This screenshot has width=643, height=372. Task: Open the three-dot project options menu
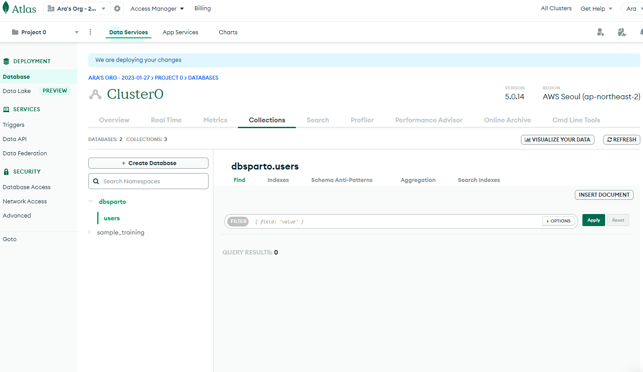click(x=90, y=32)
